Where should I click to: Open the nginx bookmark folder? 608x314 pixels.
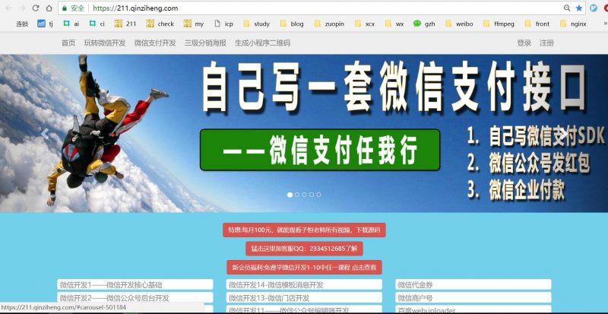[573, 24]
